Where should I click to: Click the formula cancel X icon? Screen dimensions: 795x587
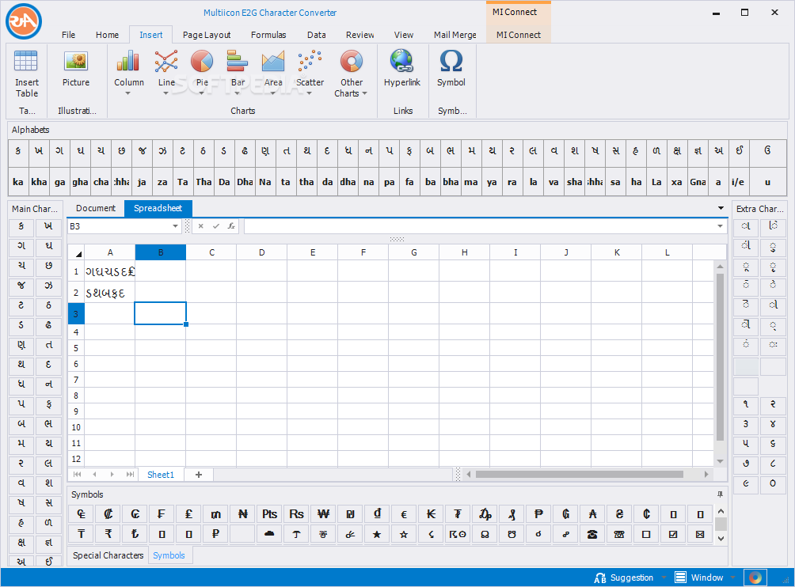[x=201, y=226]
